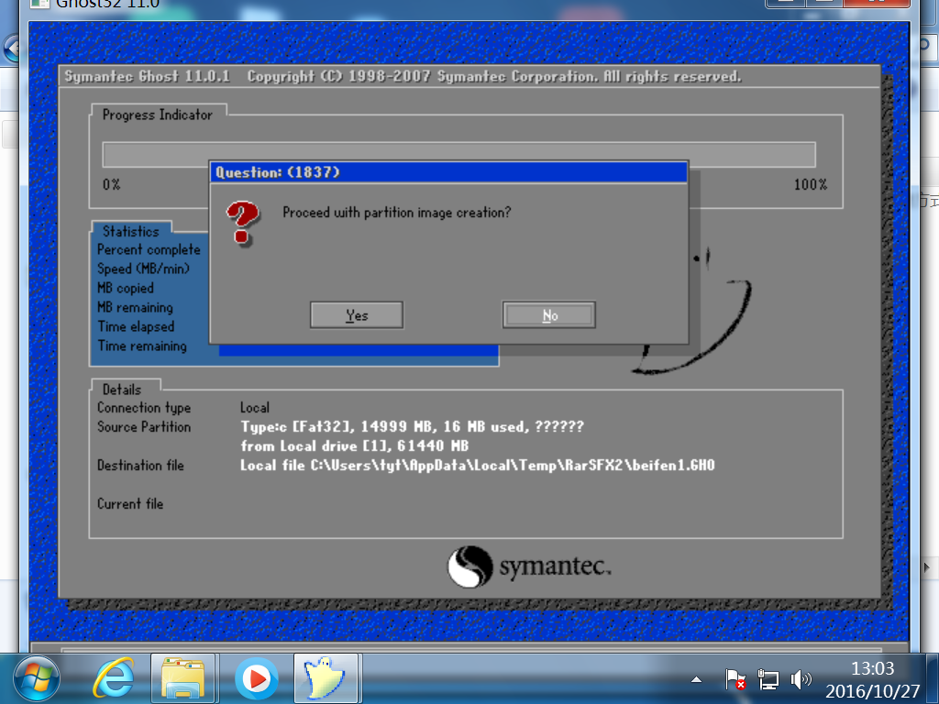Click 'Symantec Ghost 11.0.1' header text
The width and height of the screenshot is (939, 704).
(x=148, y=76)
